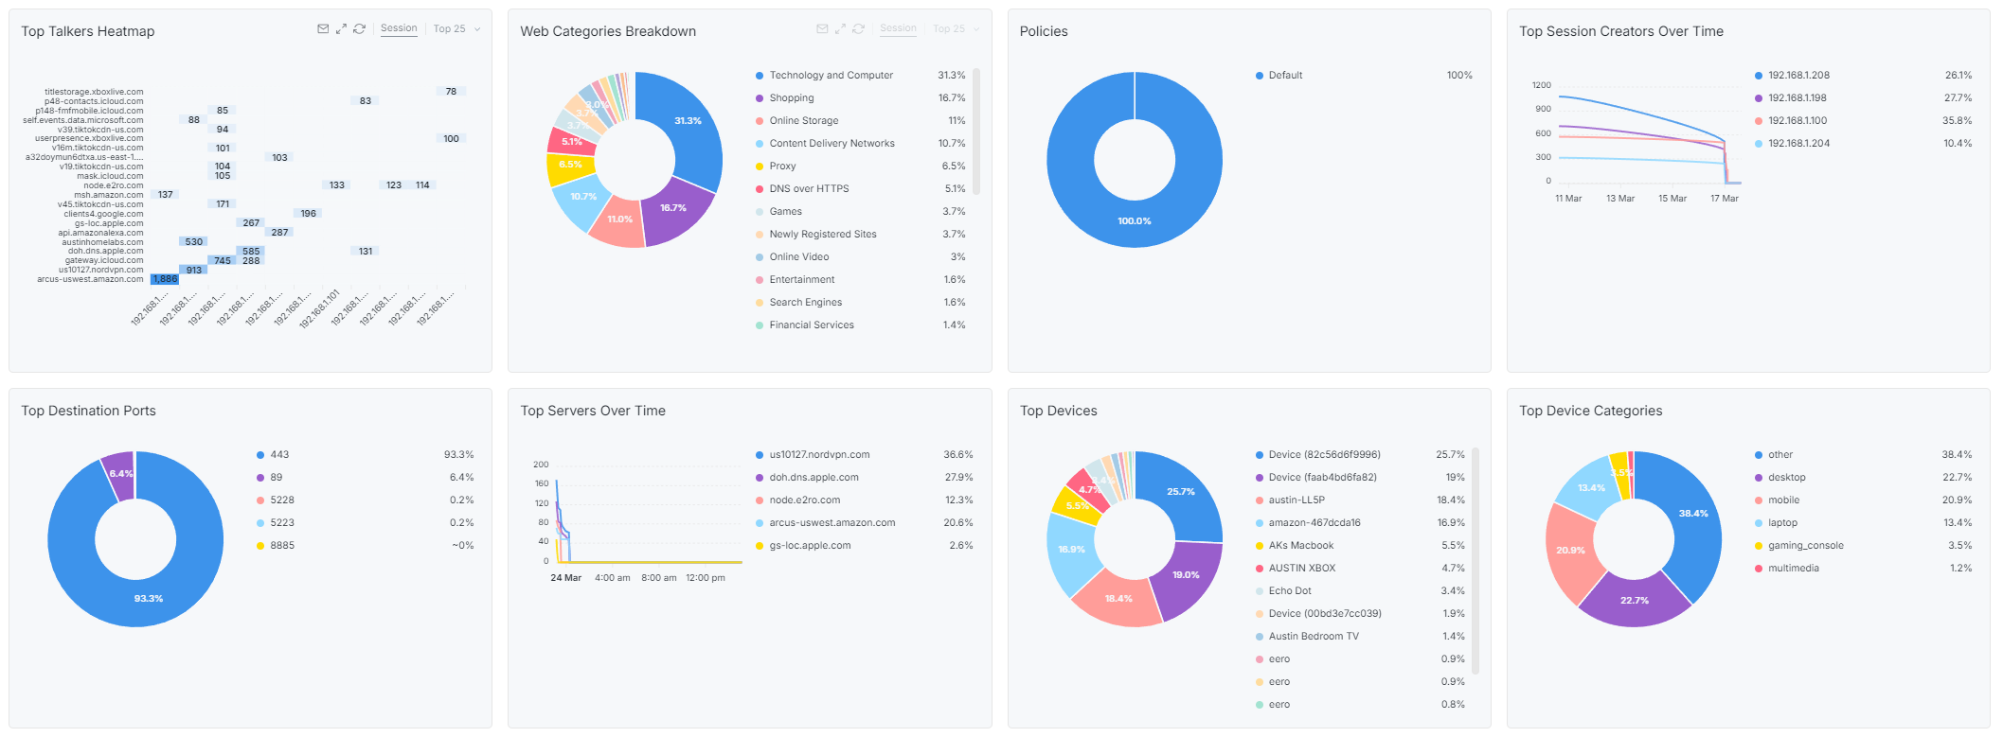
Task: Select DNS over HTTPS legend entry
Action: pos(861,189)
